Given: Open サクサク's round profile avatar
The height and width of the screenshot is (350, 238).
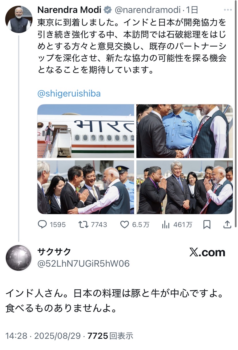Looking at the screenshot, I should pos(19,258).
